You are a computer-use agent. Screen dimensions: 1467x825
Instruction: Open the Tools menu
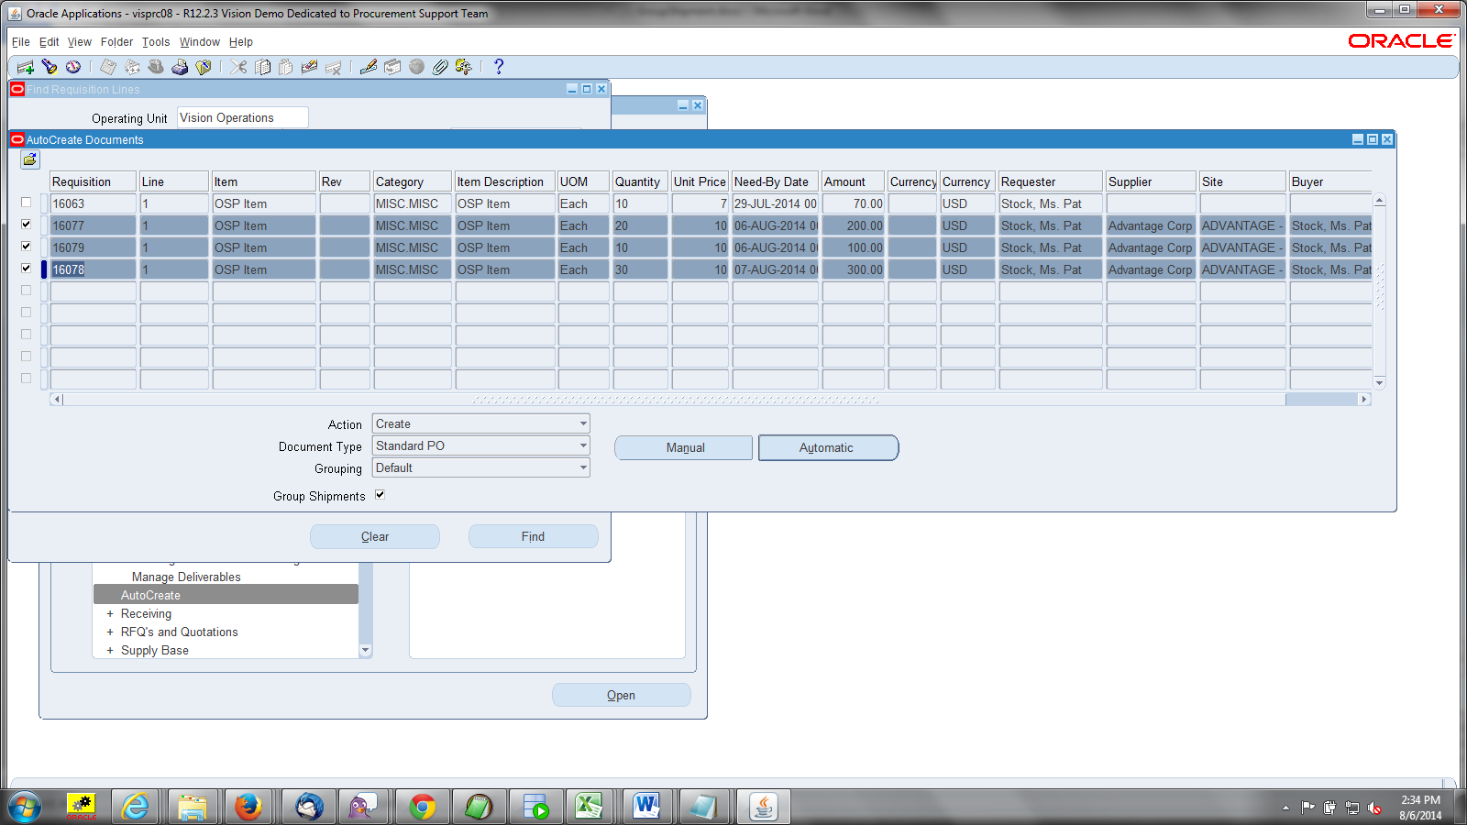(156, 42)
